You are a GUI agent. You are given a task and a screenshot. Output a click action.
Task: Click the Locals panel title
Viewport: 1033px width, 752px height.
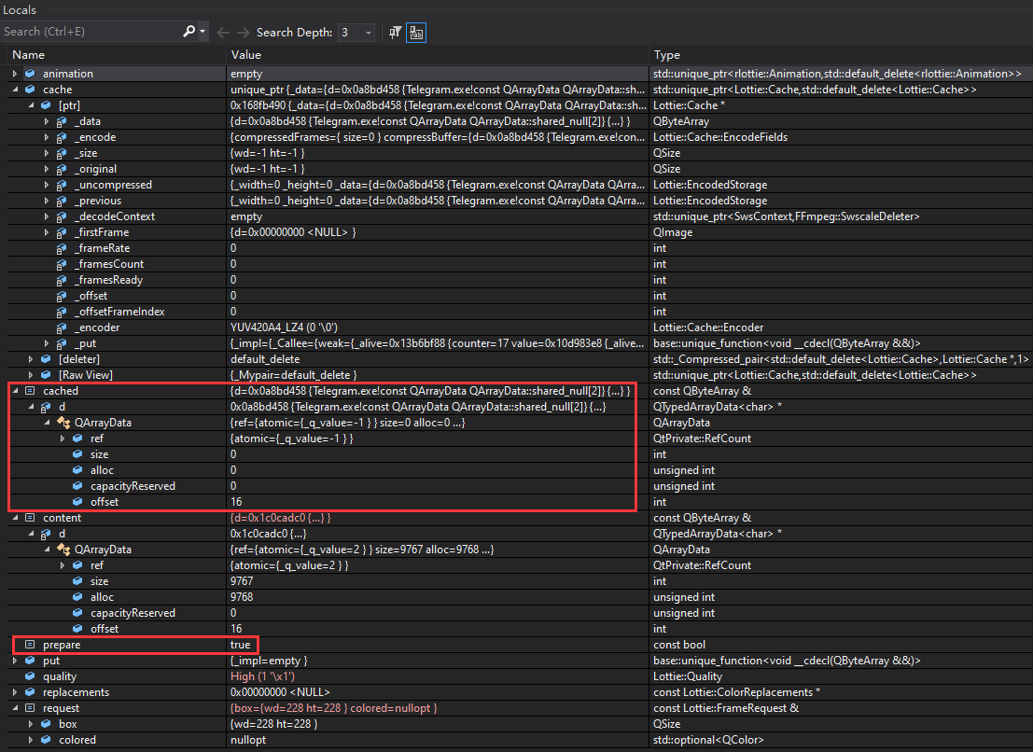click(x=20, y=10)
